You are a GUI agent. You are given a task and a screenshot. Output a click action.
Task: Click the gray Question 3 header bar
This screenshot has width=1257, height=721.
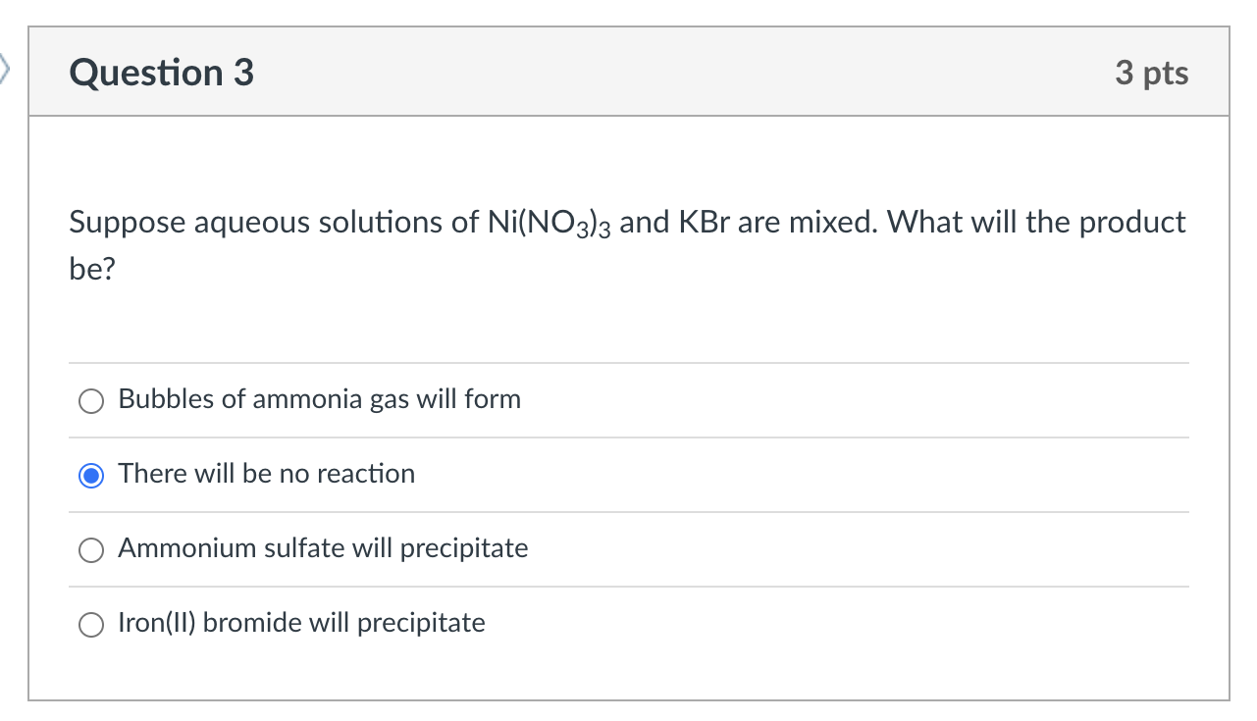point(629,72)
